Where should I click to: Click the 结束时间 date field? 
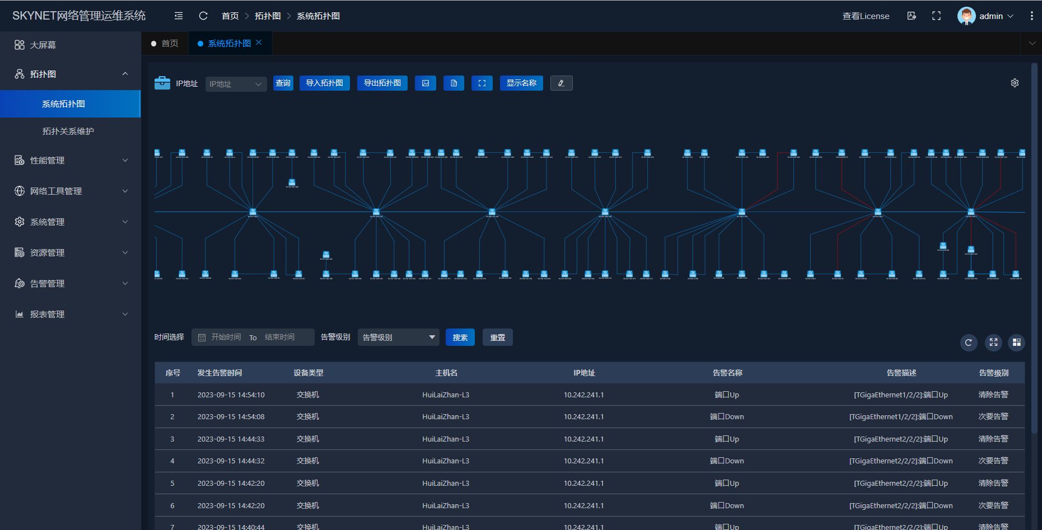point(279,337)
